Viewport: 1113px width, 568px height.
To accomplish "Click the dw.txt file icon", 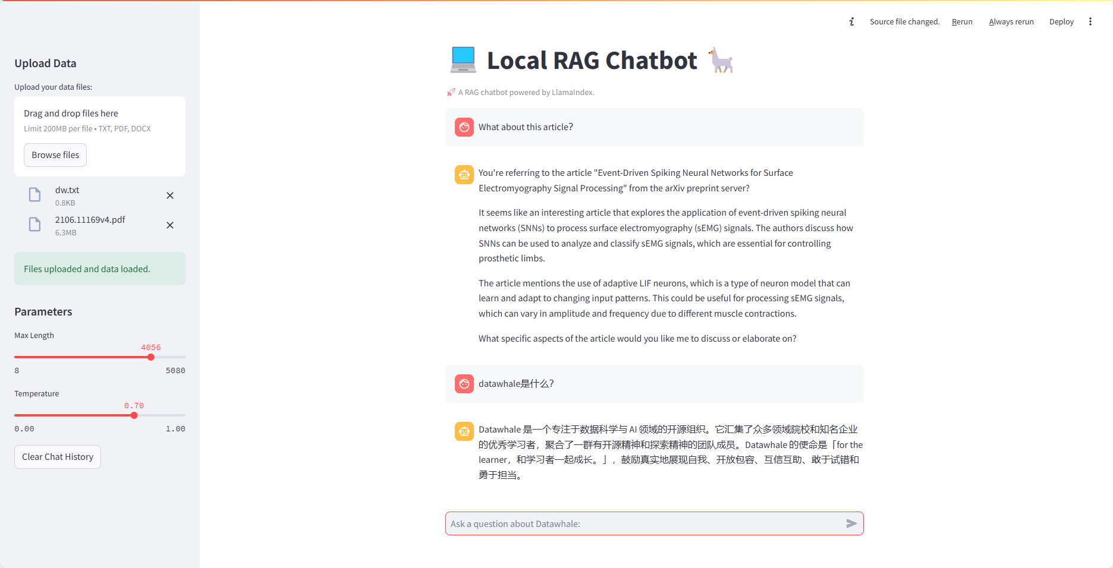I will [35, 195].
